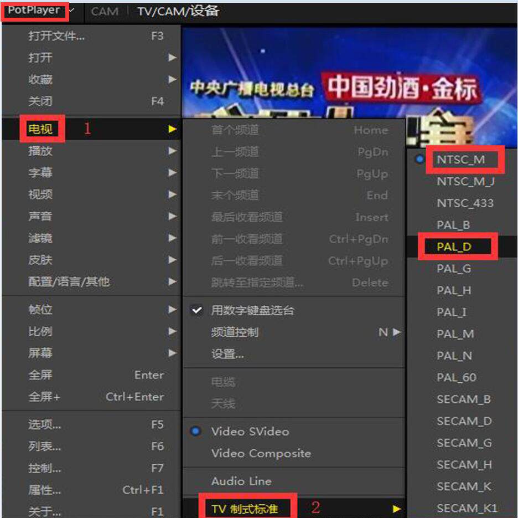Click the TV video playback area
Image resolution: width=518 pixels, height=518 pixels.
pos(349,73)
